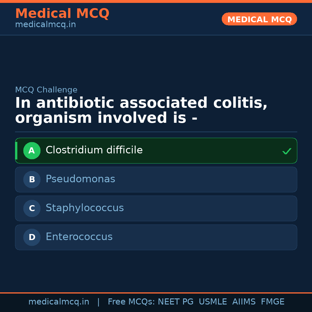This screenshot has height=312, width=312.
Task: Open the medicalmcq.in link in the footer
Action: (x=59, y=302)
